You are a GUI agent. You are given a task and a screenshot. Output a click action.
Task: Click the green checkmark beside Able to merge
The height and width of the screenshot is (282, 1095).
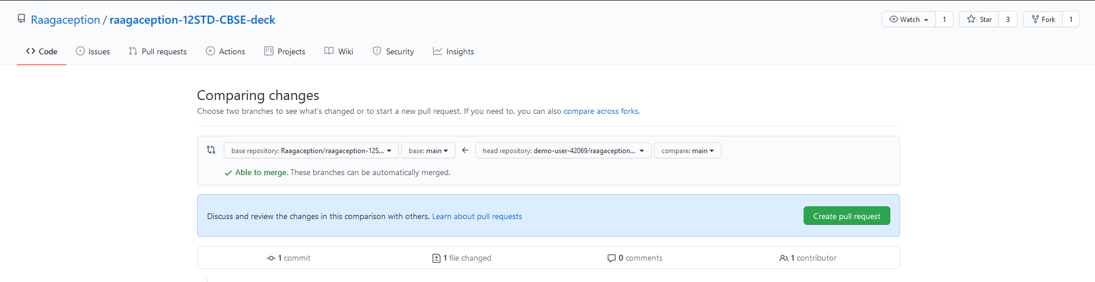[x=228, y=173]
